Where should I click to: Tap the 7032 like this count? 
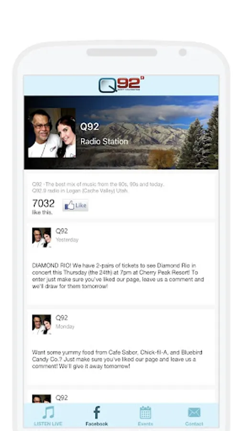[x=44, y=206]
